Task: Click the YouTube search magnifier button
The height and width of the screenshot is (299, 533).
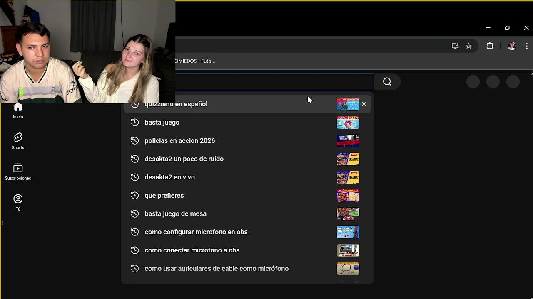Action: [x=387, y=82]
